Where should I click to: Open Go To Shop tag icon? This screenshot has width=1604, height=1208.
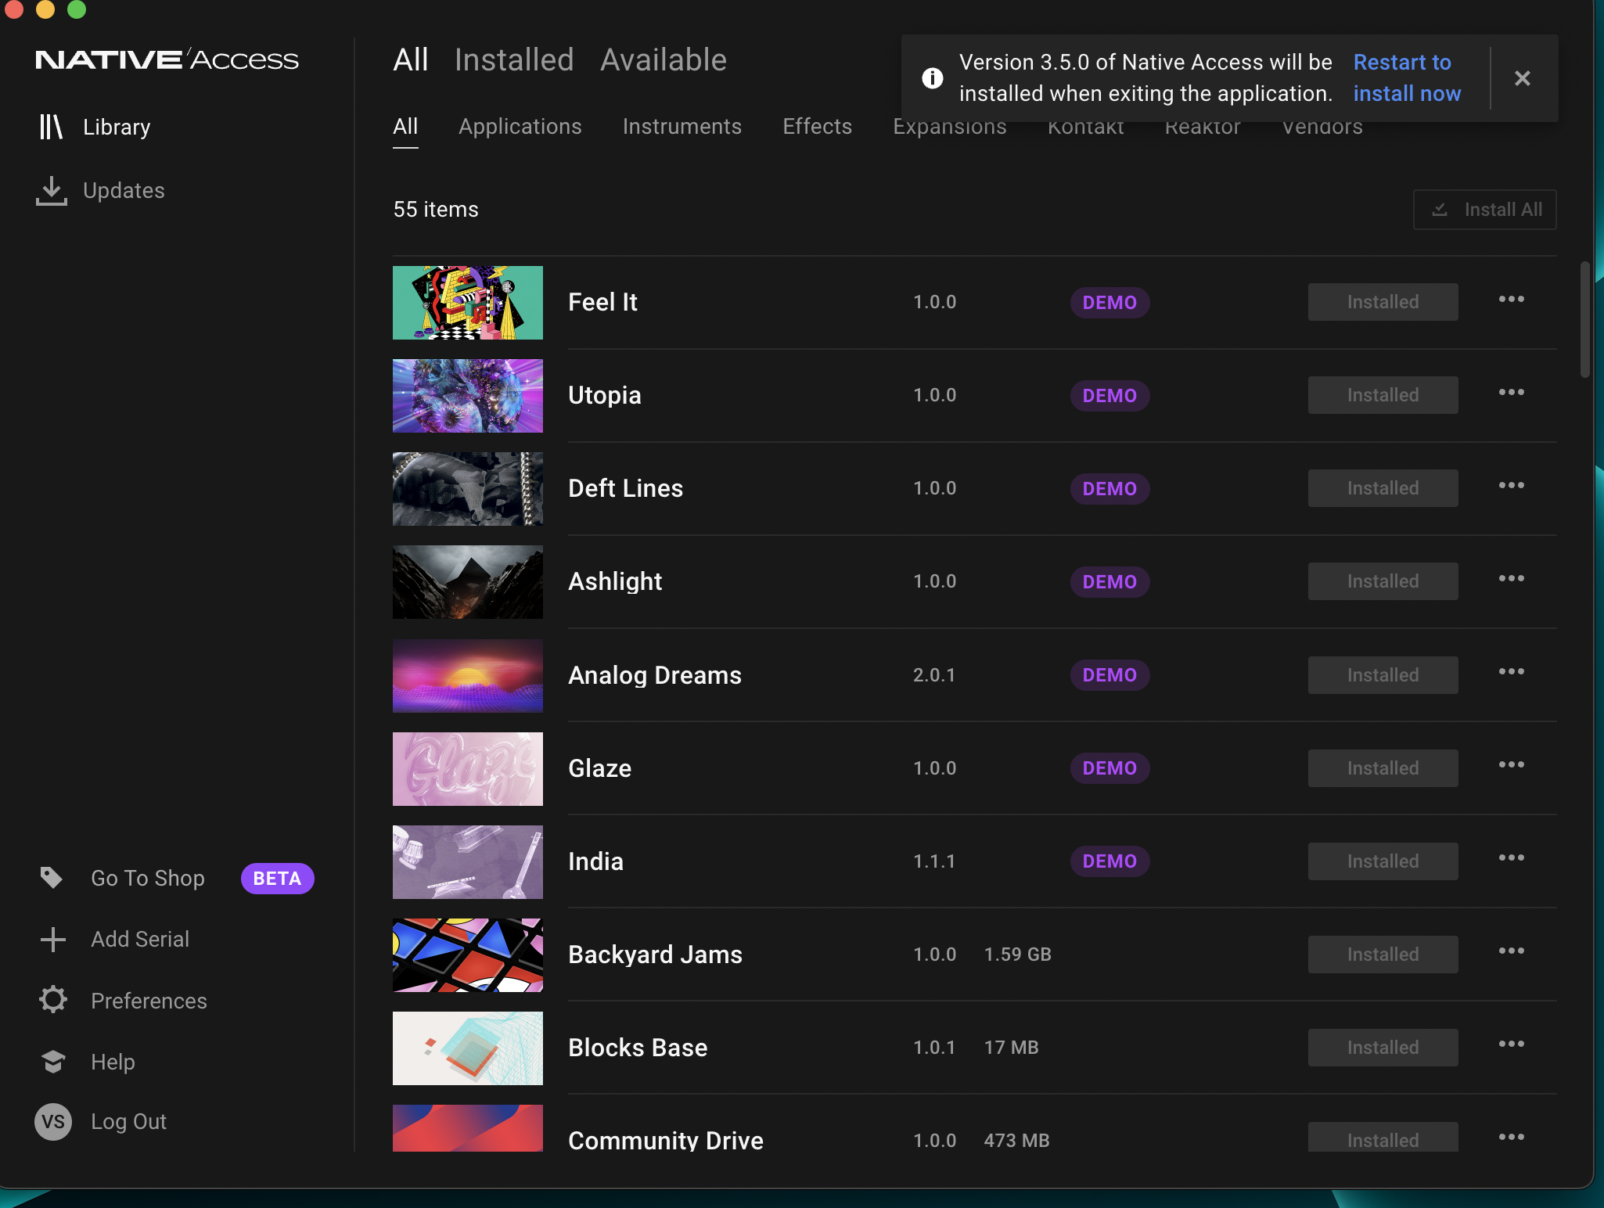tap(52, 878)
